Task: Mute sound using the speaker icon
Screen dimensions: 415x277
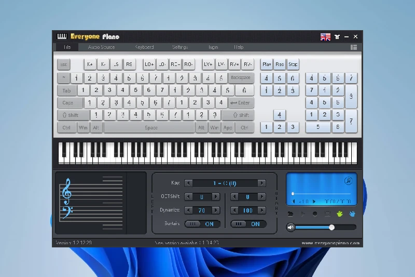Action: [x=291, y=227]
